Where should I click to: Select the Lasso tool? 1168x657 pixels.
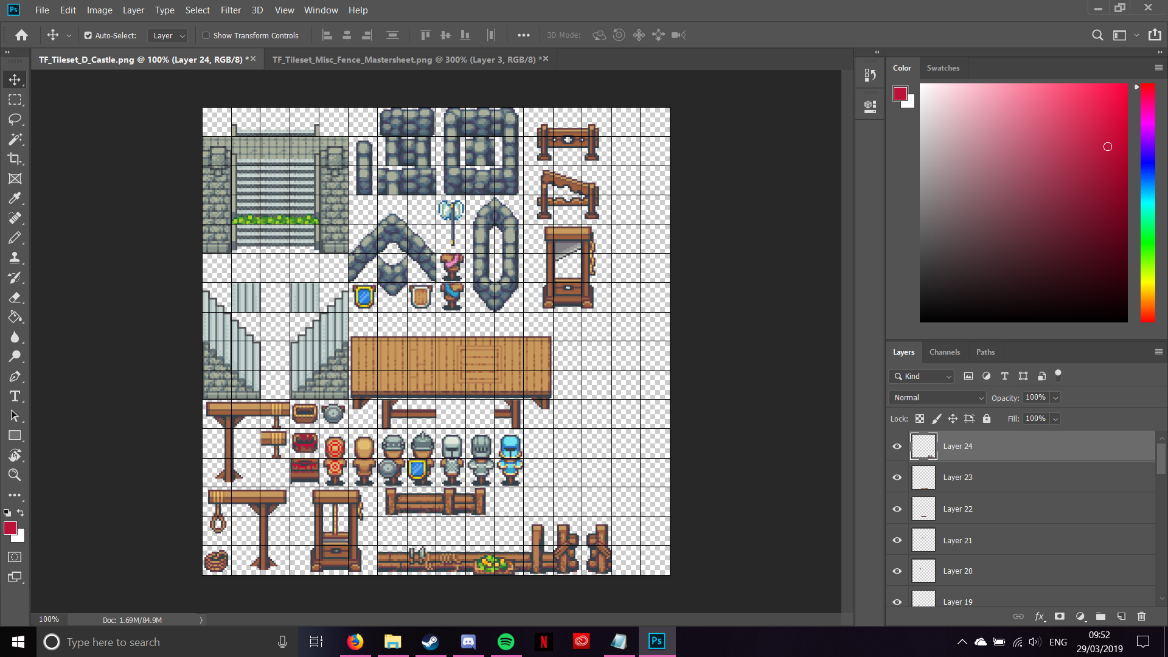15,119
